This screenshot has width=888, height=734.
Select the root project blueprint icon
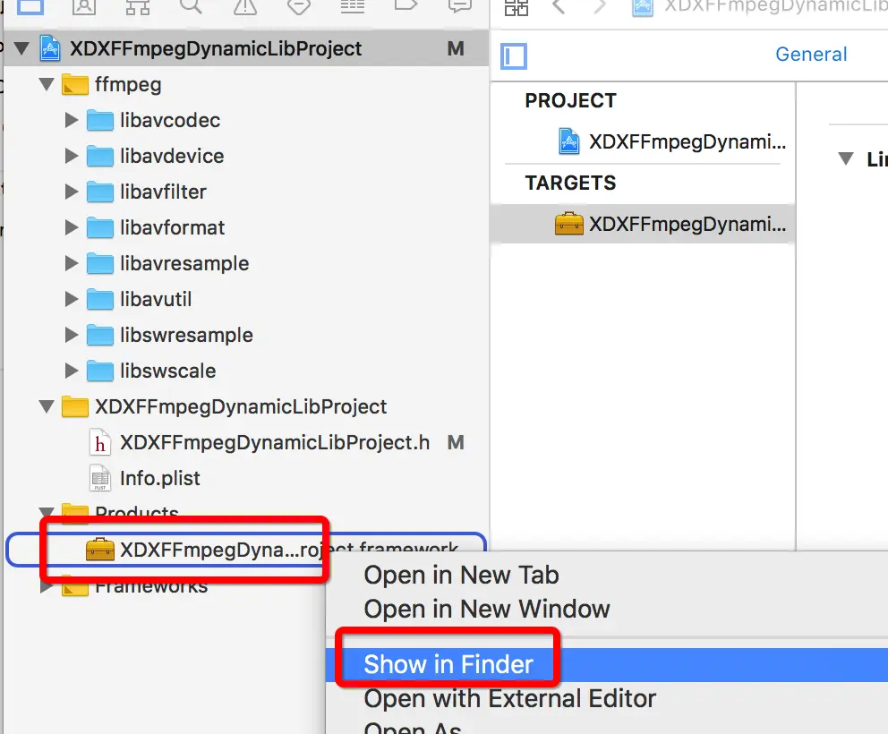[x=50, y=48]
